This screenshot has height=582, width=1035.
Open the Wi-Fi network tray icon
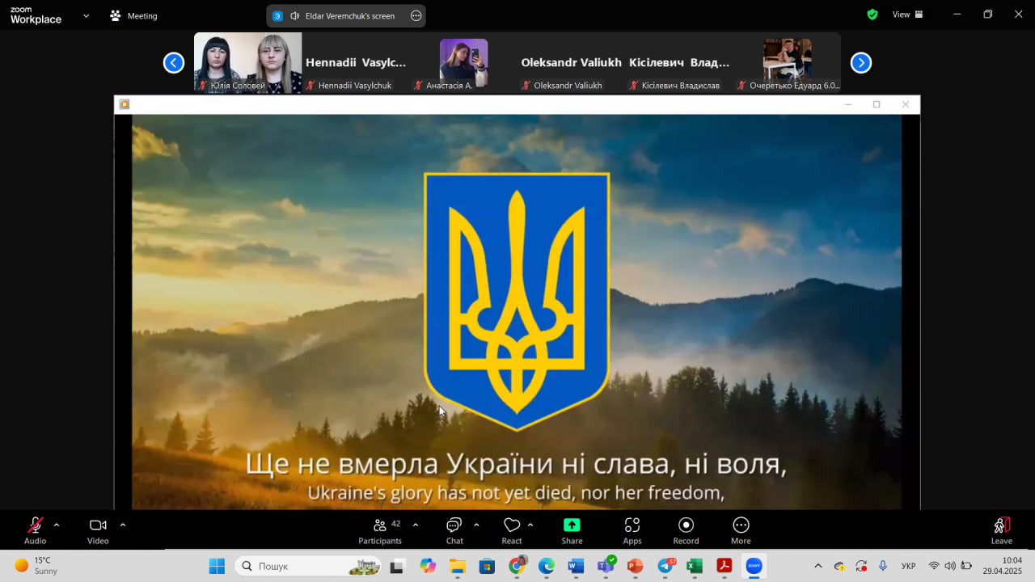click(934, 566)
